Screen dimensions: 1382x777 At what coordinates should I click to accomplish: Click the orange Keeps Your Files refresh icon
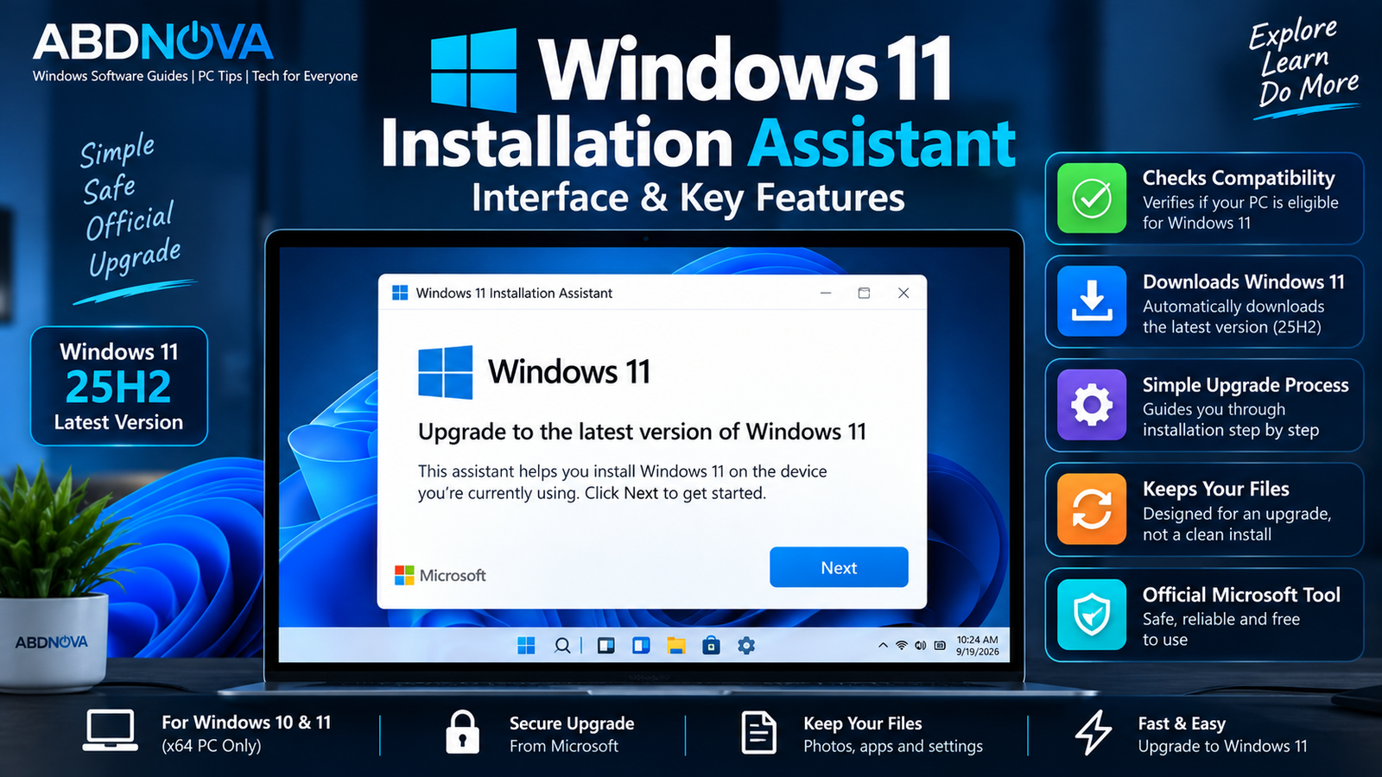tap(1092, 509)
